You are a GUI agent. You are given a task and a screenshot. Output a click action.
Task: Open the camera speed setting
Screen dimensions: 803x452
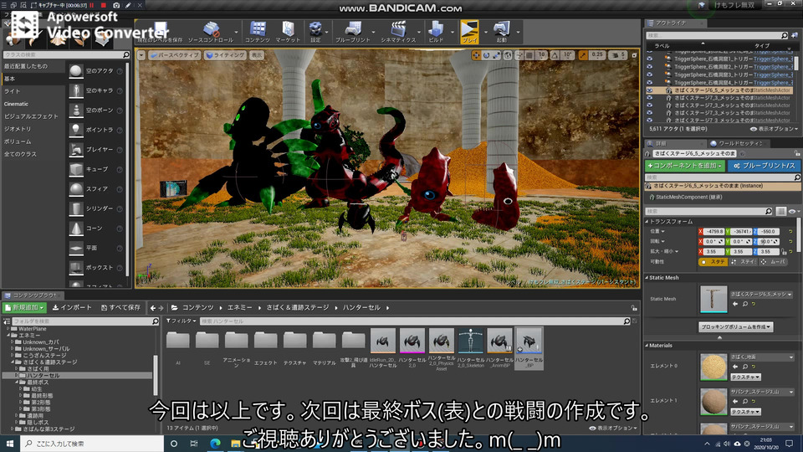pyautogui.click(x=617, y=55)
